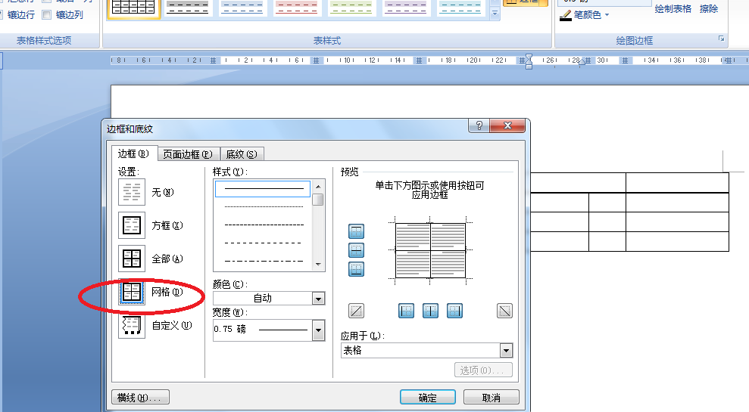
Task: Cancel with the 取消 button
Action: click(491, 397)
